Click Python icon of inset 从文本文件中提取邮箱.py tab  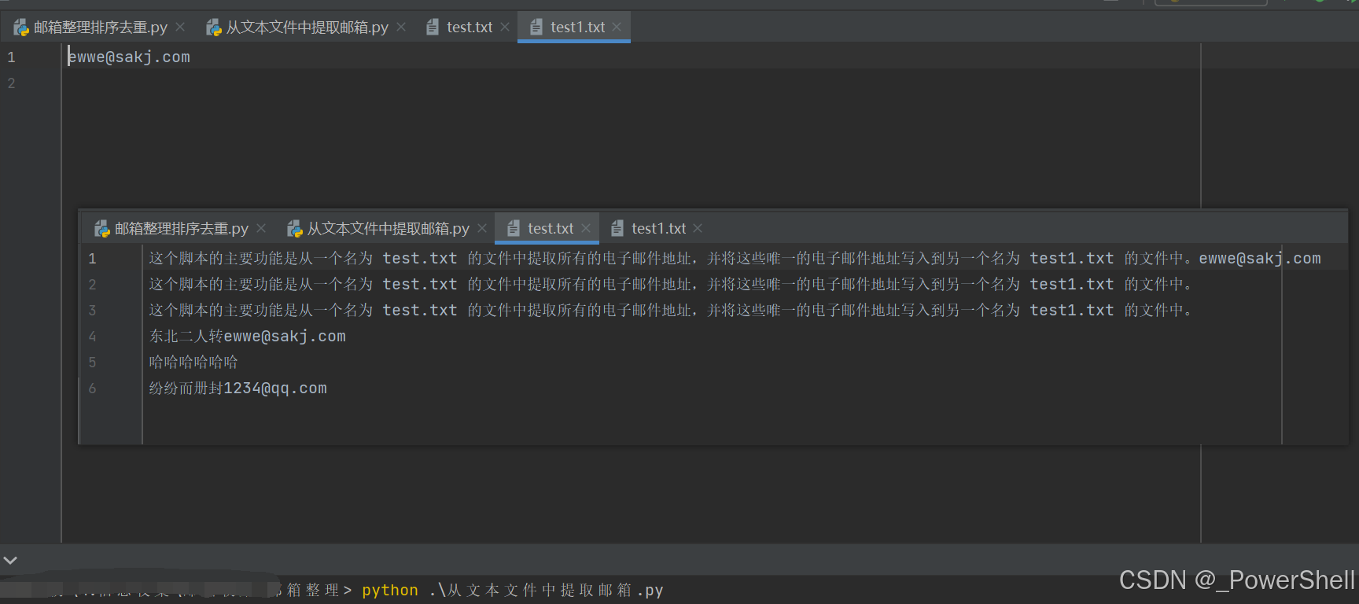[x=295, y=229]
